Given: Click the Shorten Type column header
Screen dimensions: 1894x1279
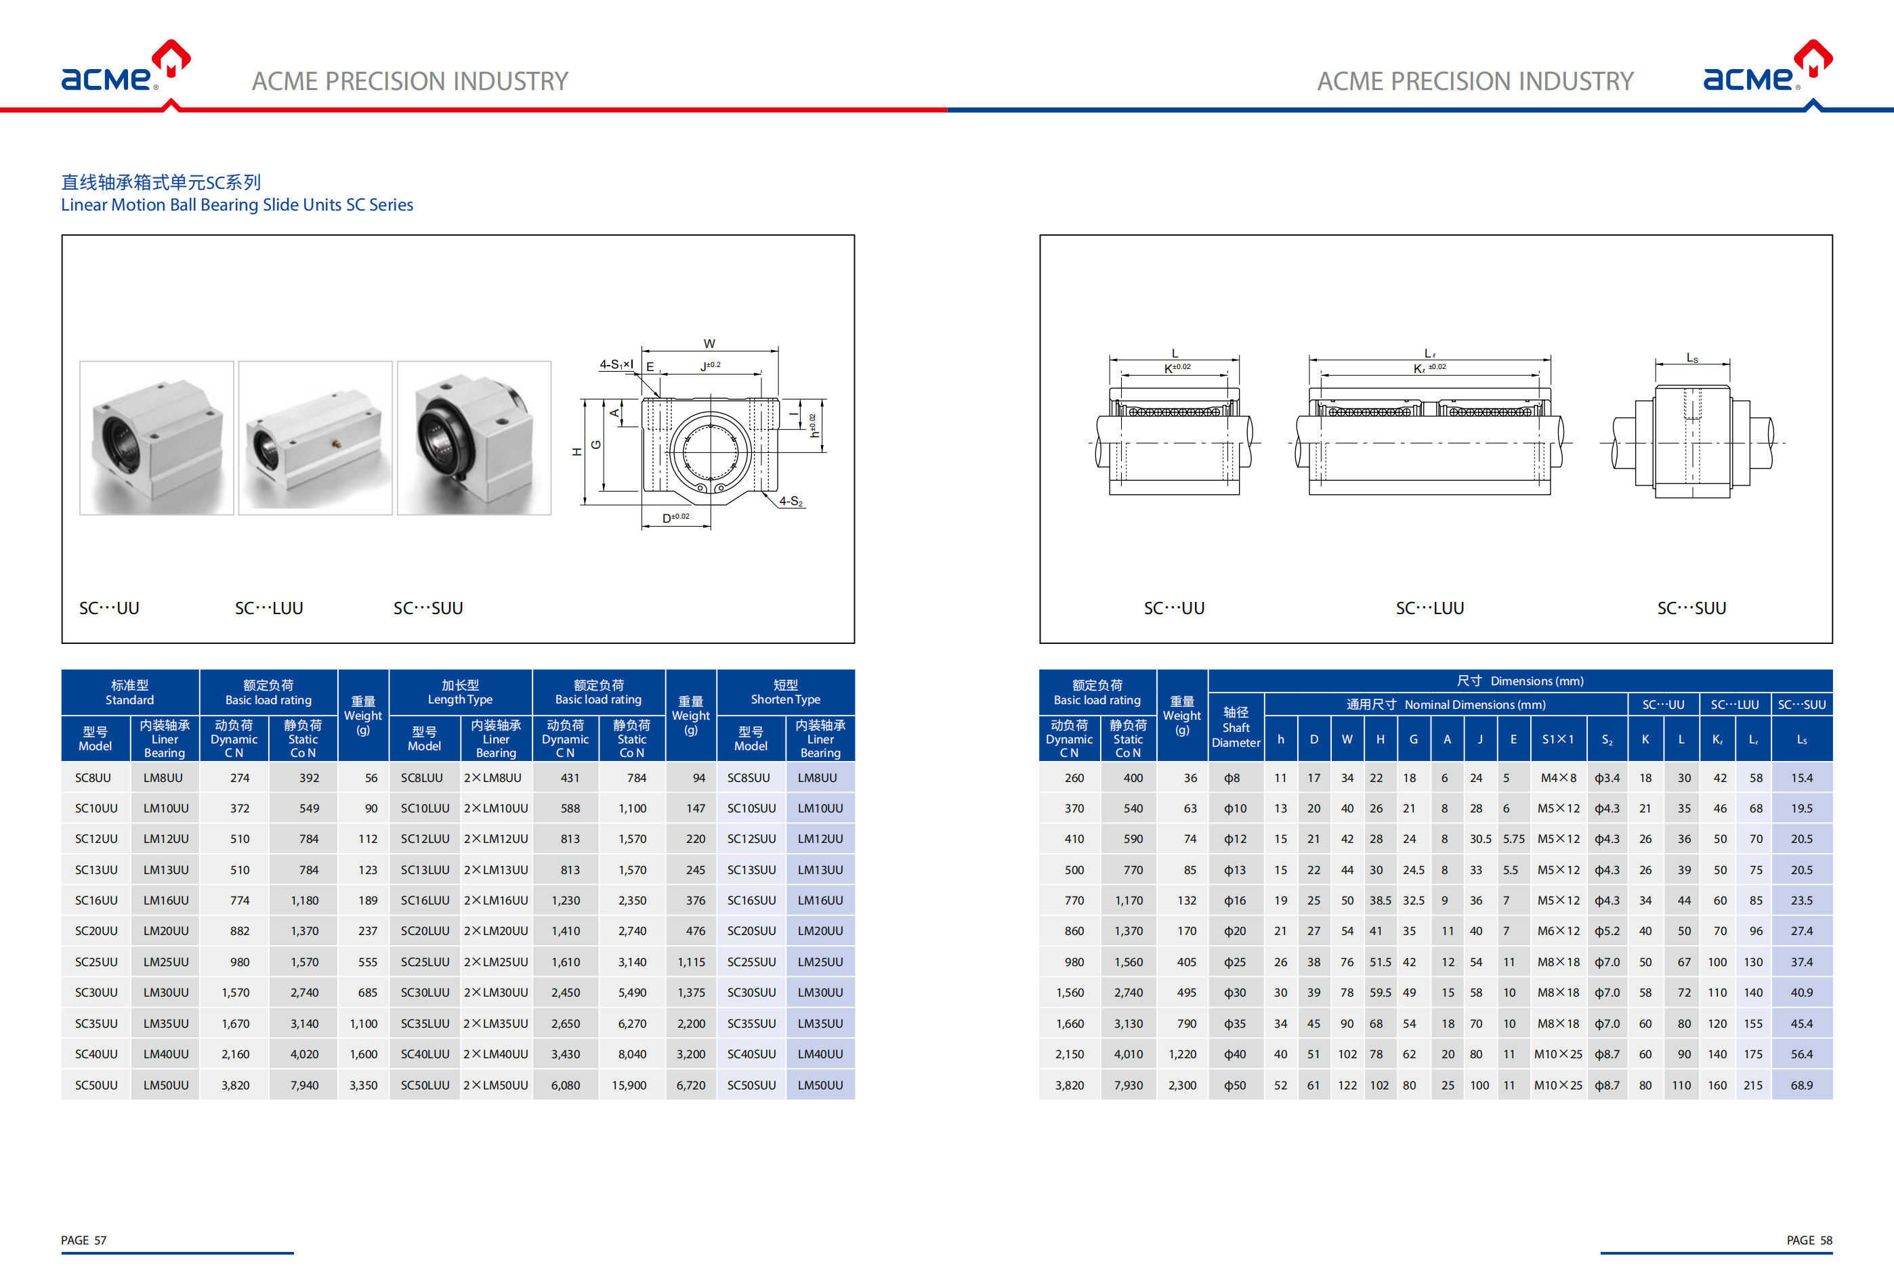Looking at the screenshot, I should coord(785,692).
